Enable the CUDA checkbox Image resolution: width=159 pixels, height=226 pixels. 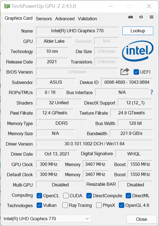[66, 196]
